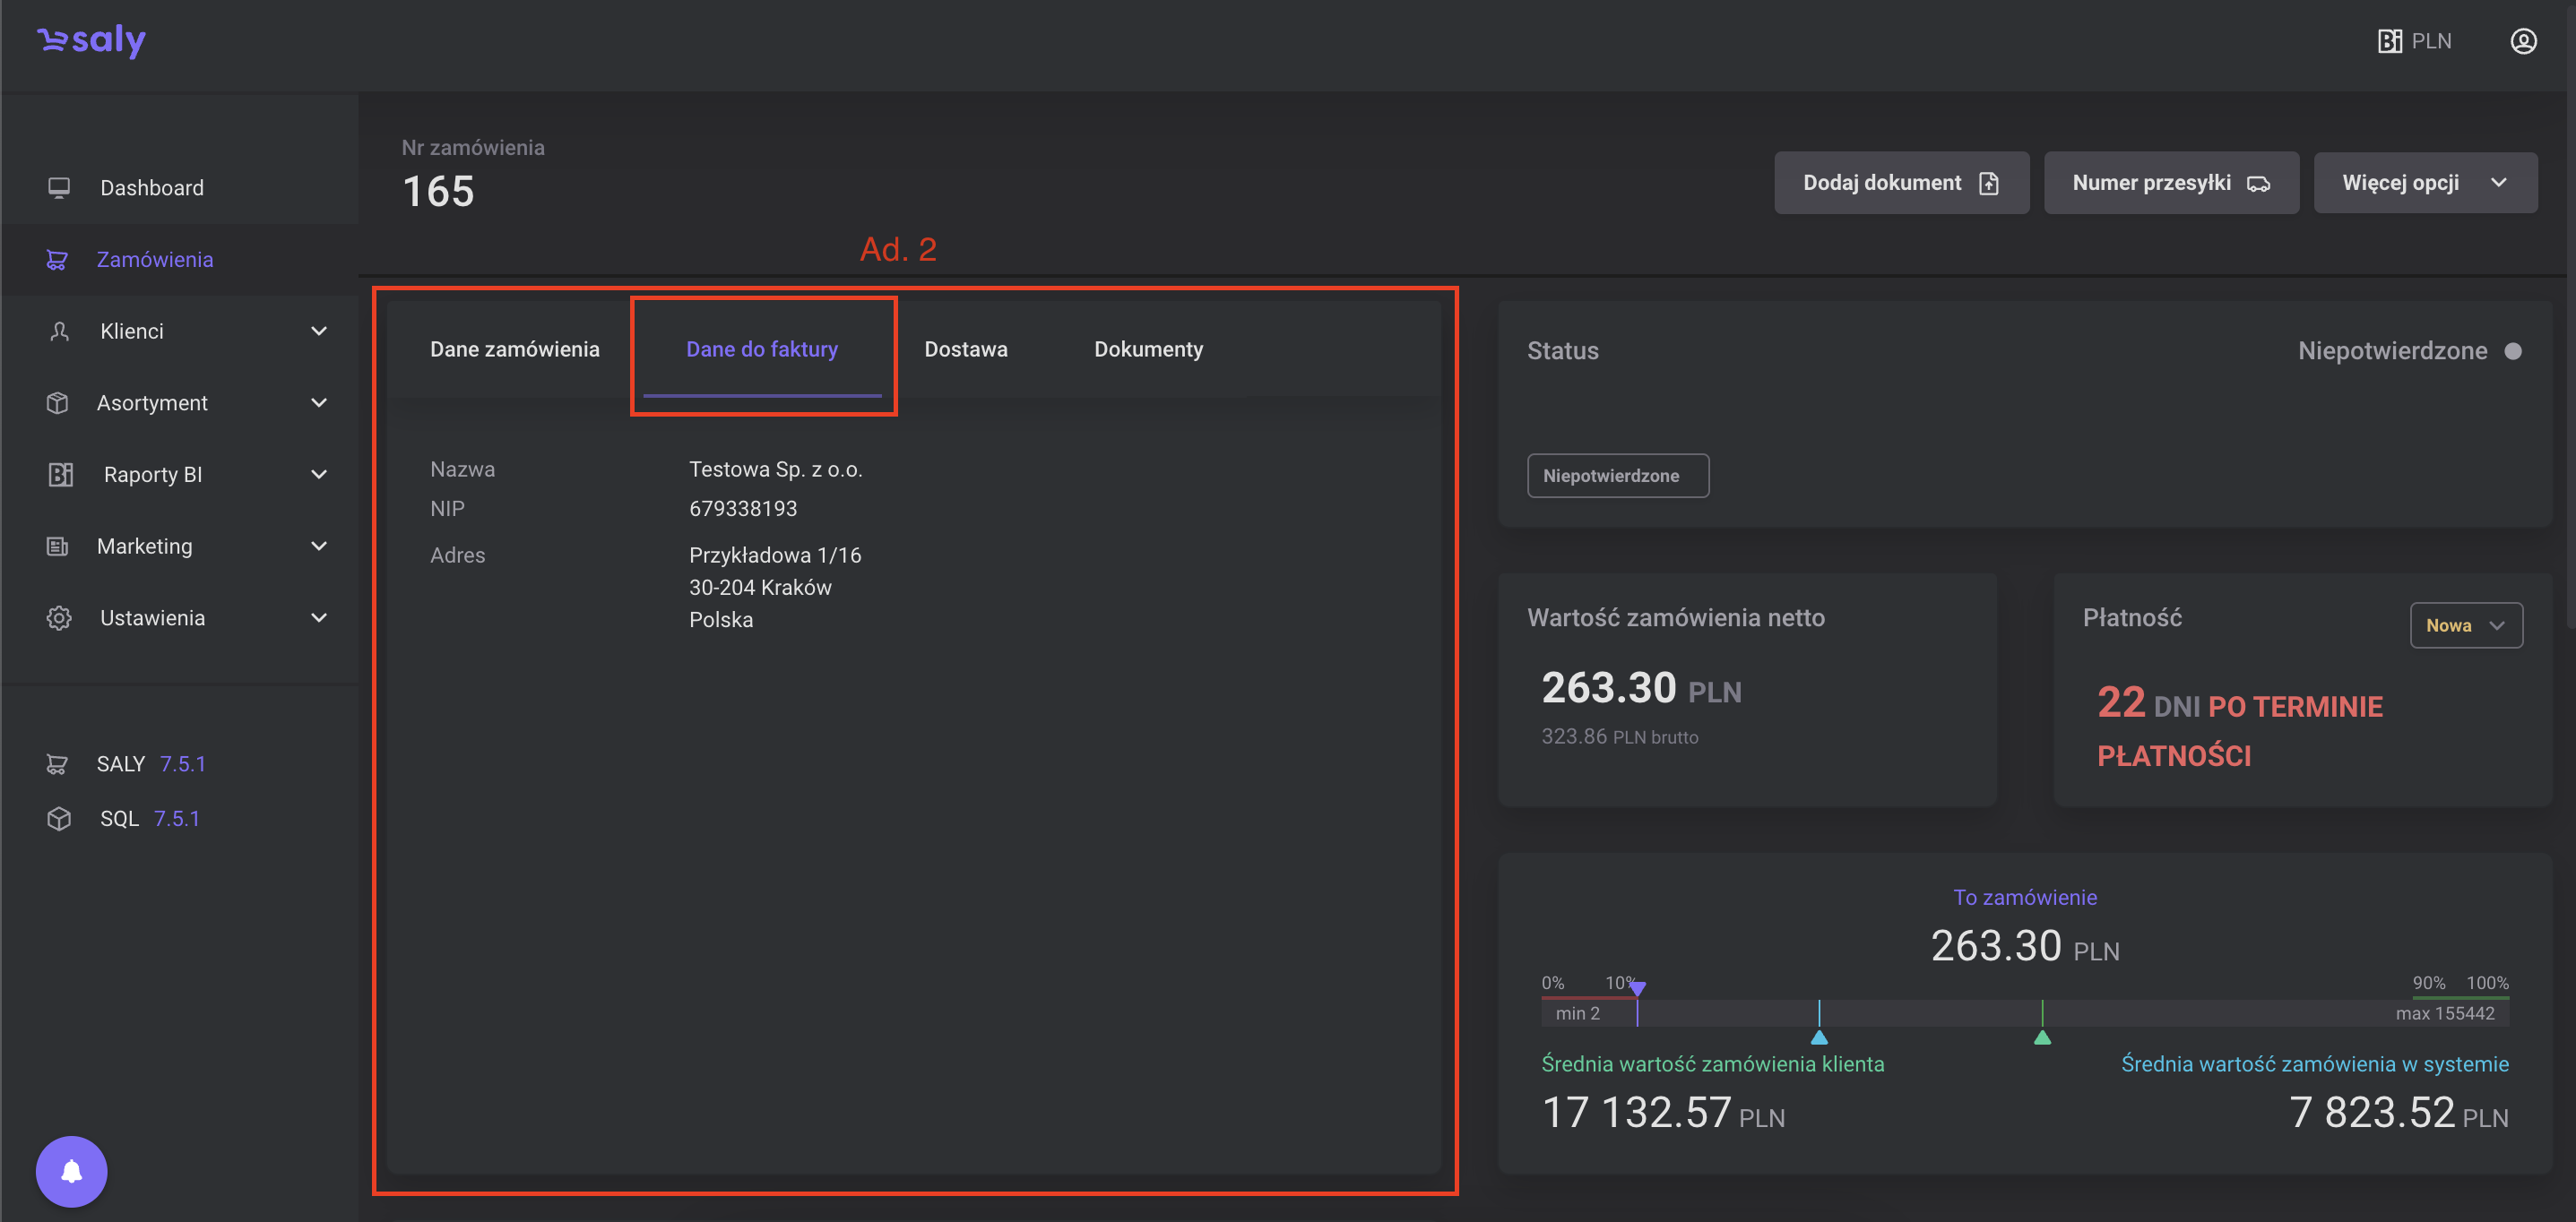Click the Niepotwierdzone status badge button
Viewport: 2576px width, 1222px height.
click(x=1617, y=476)
